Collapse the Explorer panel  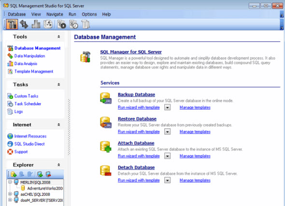click(59, 165)
